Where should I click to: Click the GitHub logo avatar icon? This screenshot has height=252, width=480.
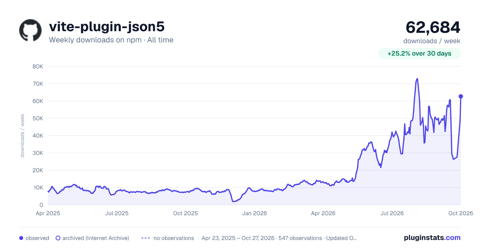coord(30,30)
